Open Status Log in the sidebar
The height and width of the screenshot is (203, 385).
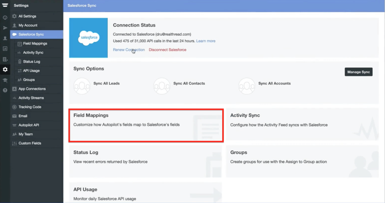(32, 62)
